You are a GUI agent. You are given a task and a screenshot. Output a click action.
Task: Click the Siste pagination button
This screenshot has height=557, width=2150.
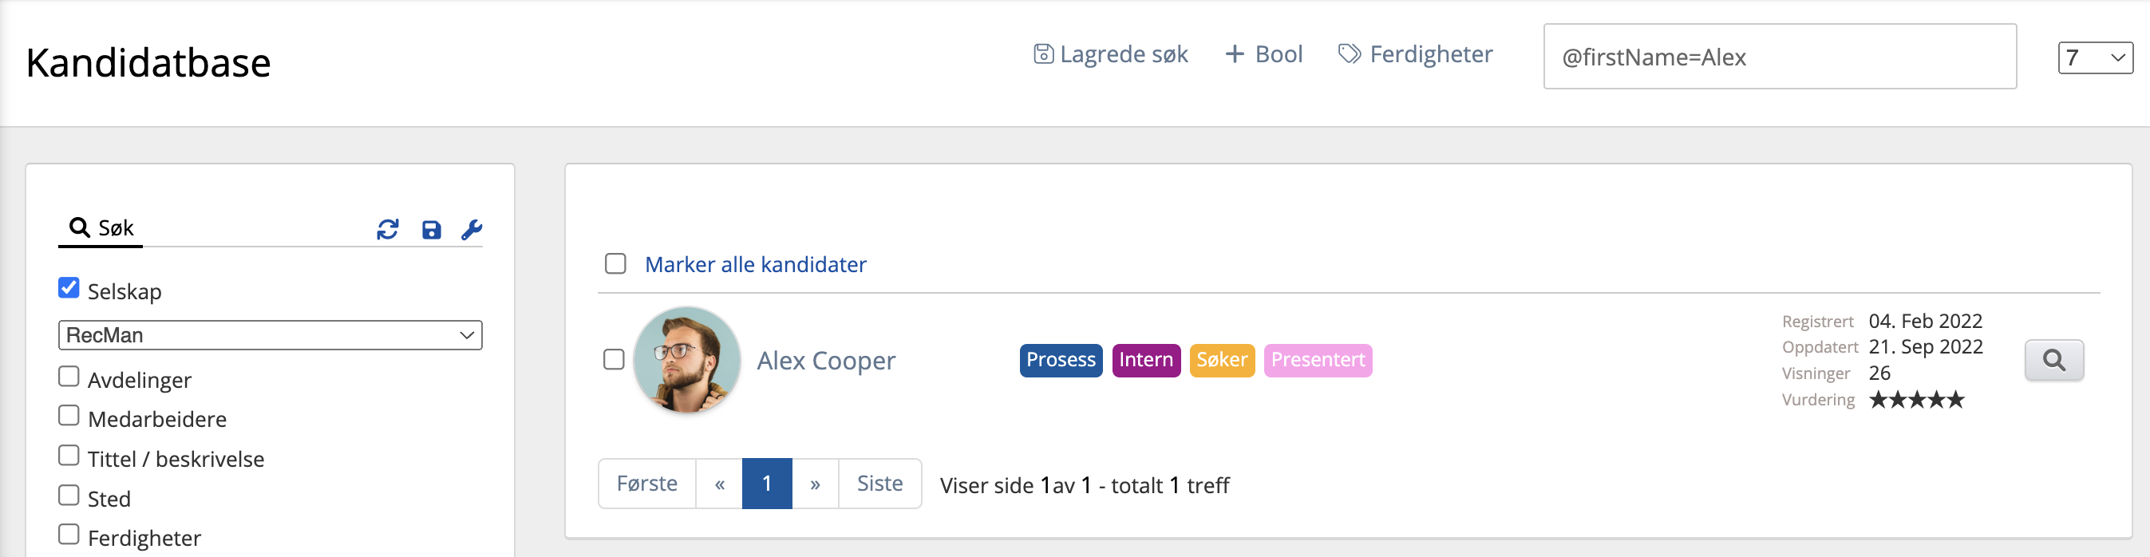pyautogui.click(x=879, y=484)
